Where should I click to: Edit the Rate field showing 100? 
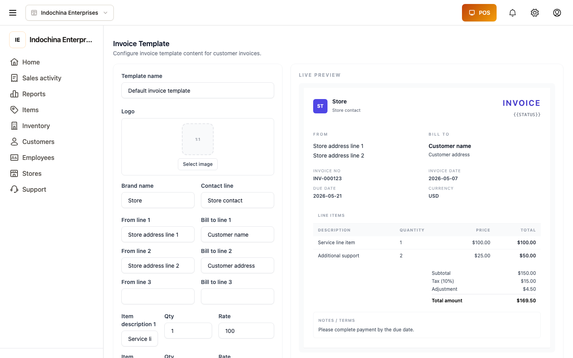(x=246, y=331)
